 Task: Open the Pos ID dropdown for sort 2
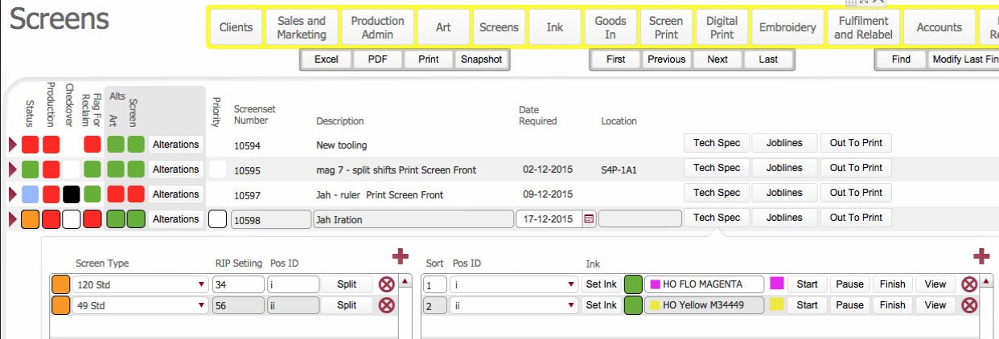(571, 305)
